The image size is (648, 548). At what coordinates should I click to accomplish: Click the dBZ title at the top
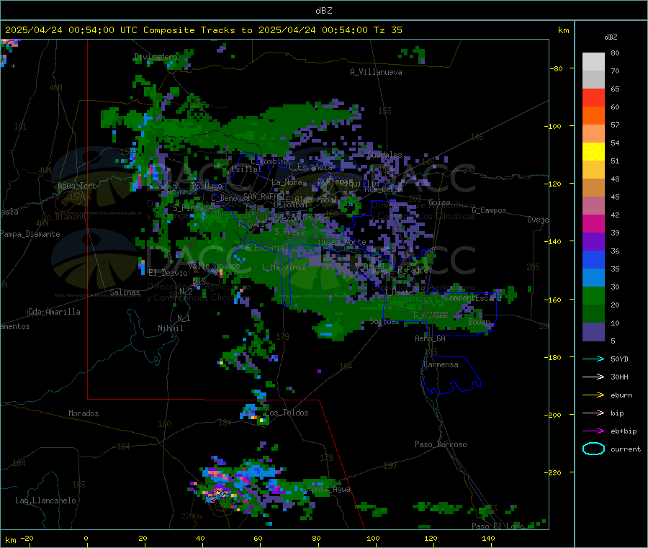pyautogui.click(x=323, y=11)
